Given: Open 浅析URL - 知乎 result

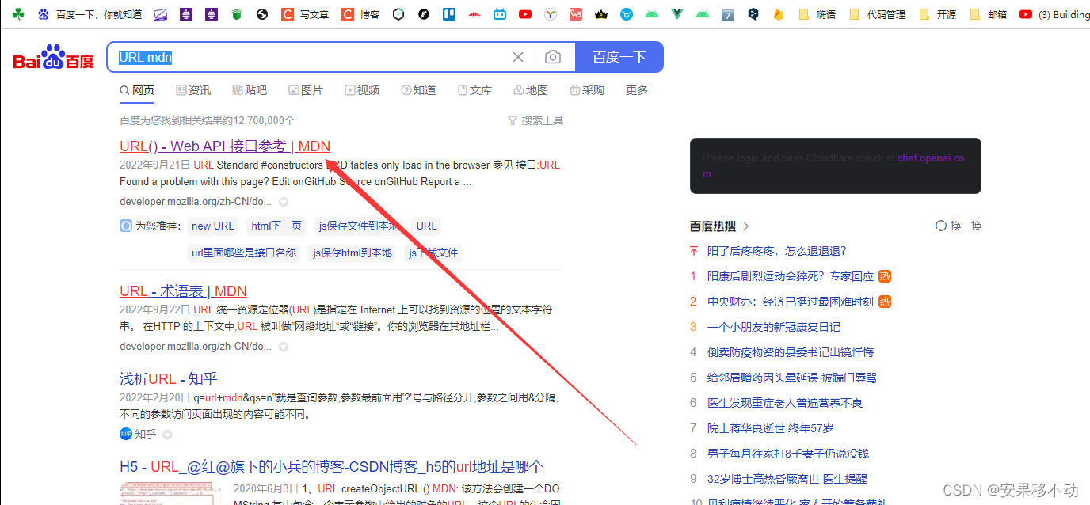Looking at the screenshot, I should (169, 378).
